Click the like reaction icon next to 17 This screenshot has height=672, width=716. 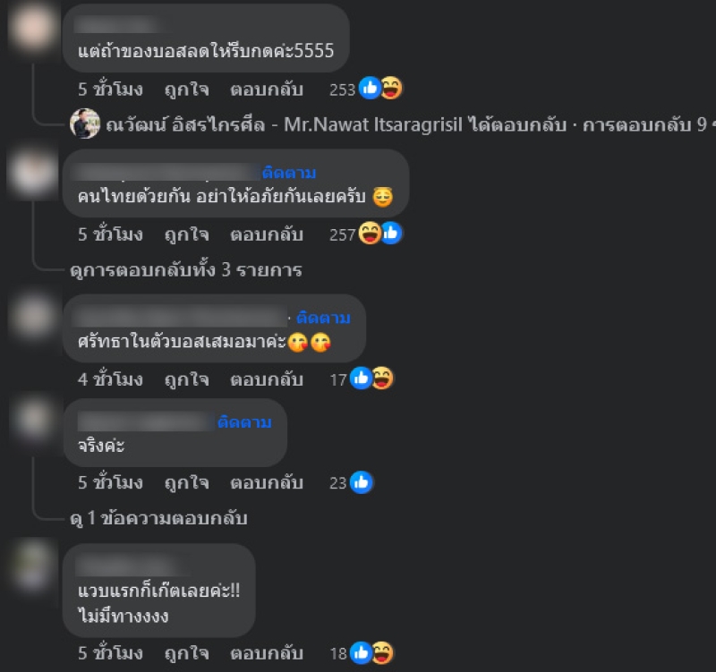tap(361, 379)
